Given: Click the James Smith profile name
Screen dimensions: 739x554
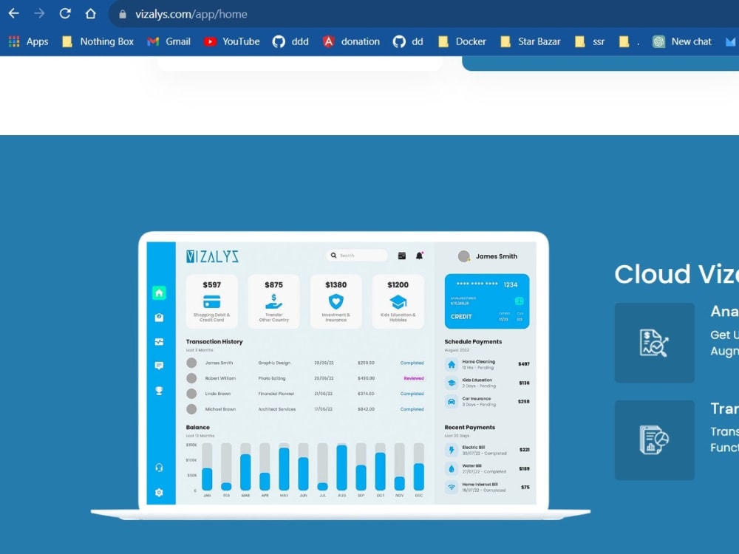Looking at the screenshot, I should 497,256.
